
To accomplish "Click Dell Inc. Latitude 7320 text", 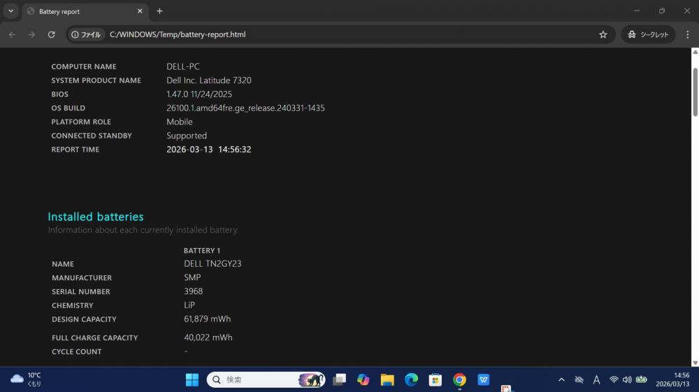I will (209, 80).
